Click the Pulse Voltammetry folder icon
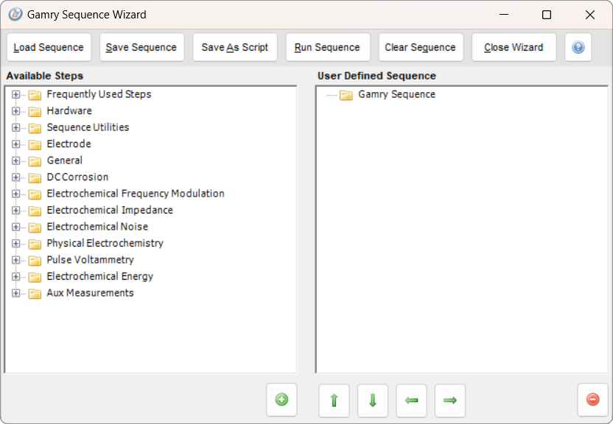 [x=35, y=261]
